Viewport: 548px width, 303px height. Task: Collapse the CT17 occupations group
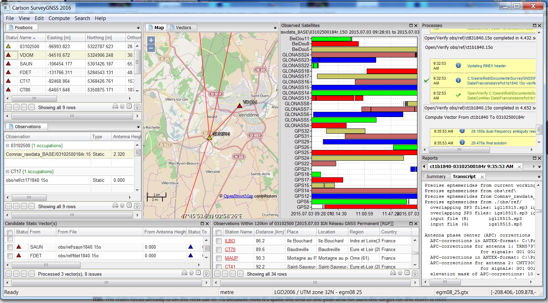(7, 171)
